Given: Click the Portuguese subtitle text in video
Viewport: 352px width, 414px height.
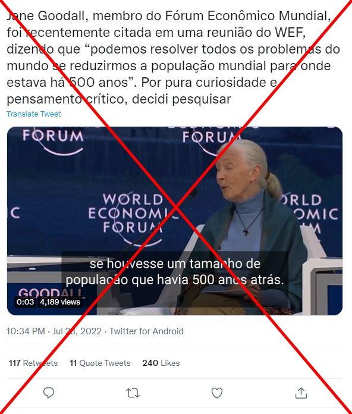Looking at the screenshot, I should point(175,272).
